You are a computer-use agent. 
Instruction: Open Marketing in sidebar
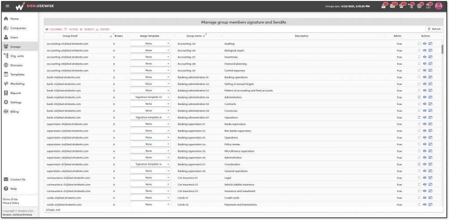click(19, 84)
